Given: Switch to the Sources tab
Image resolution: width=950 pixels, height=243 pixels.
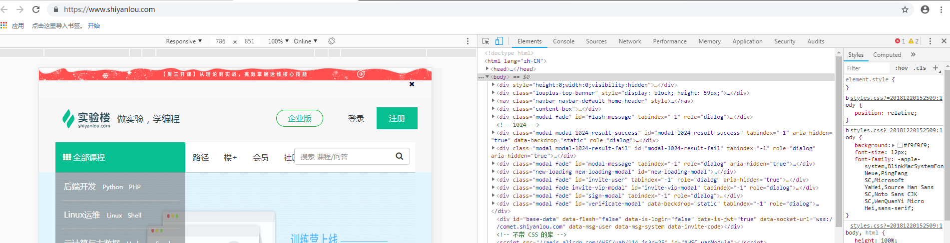Looking at the screenshot, I should [x=596, y=41].
